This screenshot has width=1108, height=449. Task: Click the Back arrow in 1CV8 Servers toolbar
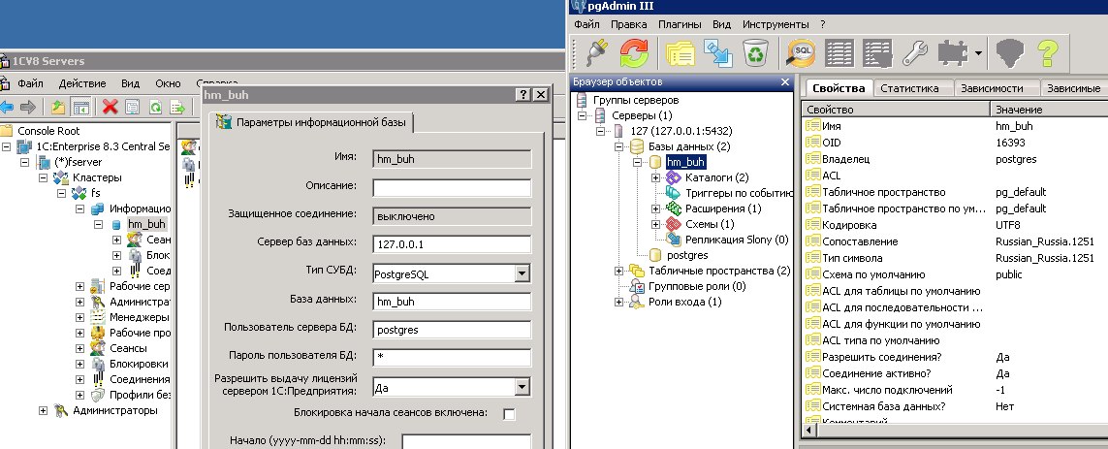click(7, 107)
